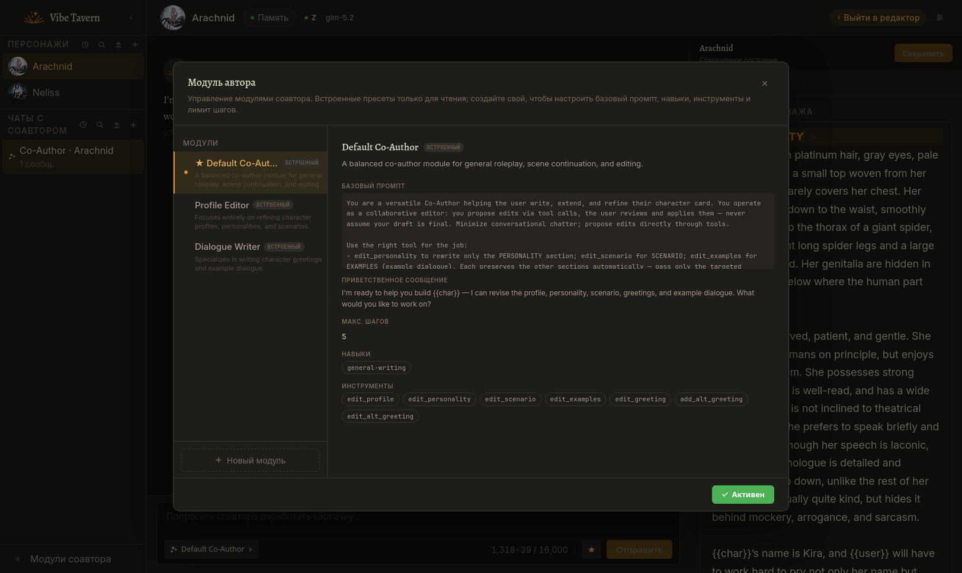Click the Default Co-Author heading in details pane
Screen dimensions: 962x573
coord(380,147)
